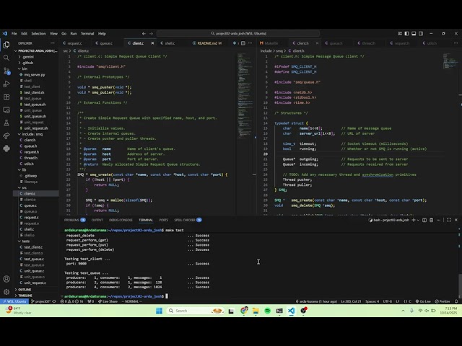Open mq_server.py in explorer
Image resolution: width=462 pixels, height=346 pixels.
click(x=36, y=75)
